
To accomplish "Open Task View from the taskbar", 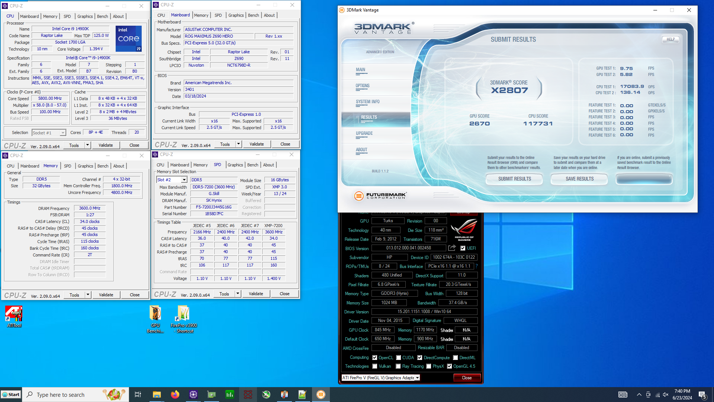I will [x=138, y=395].
